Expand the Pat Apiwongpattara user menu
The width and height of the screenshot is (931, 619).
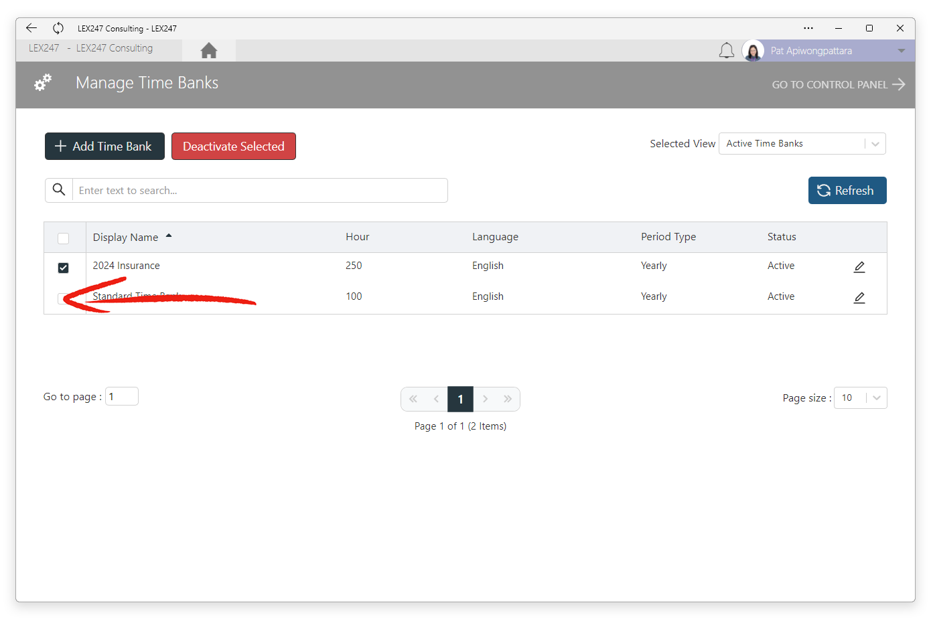902,51
